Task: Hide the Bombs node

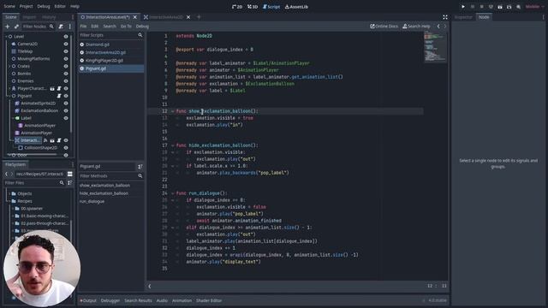Action: (66, 74)
